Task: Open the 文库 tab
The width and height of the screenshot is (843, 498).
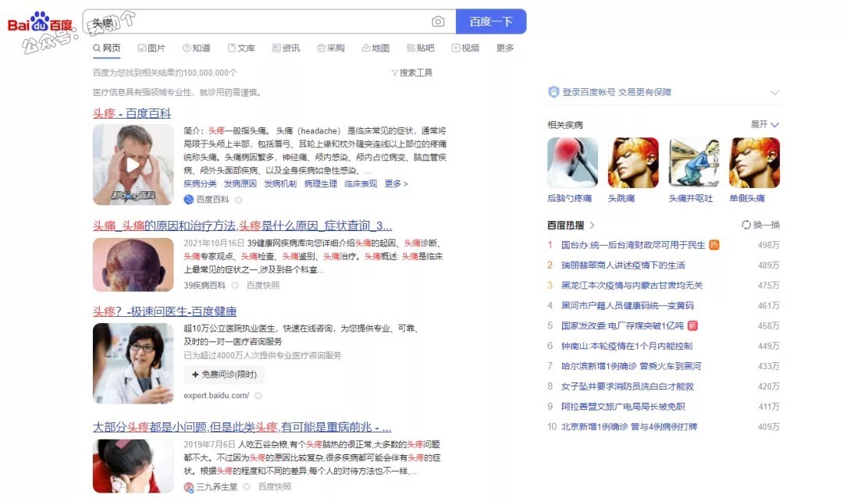Action: (241, 48)
